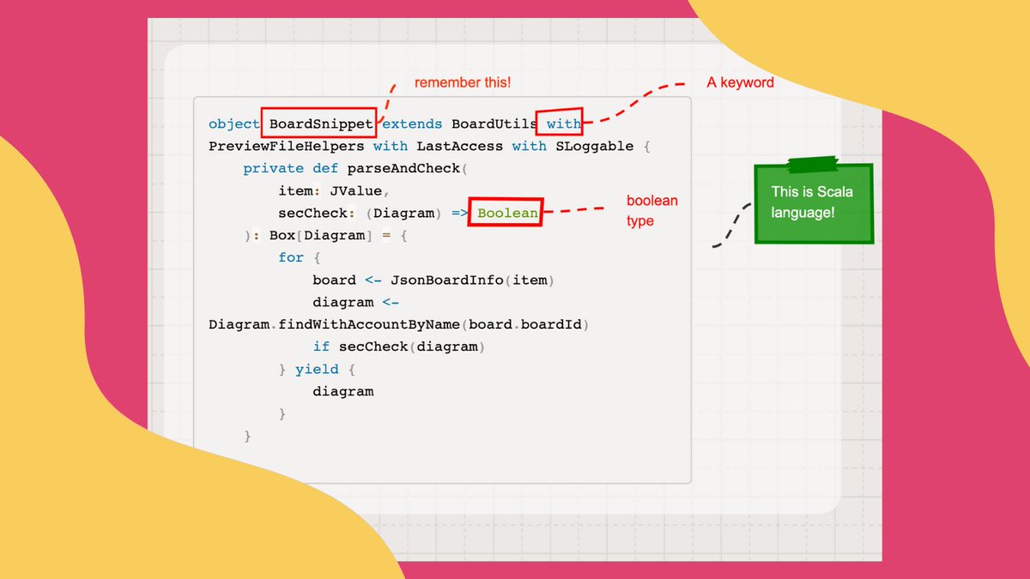Click 'PreviewFileHelpers' in the code snippet

pos(286,146)
